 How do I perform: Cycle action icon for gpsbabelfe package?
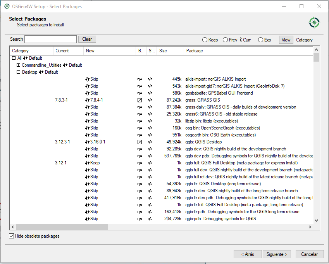click(87, 93)
